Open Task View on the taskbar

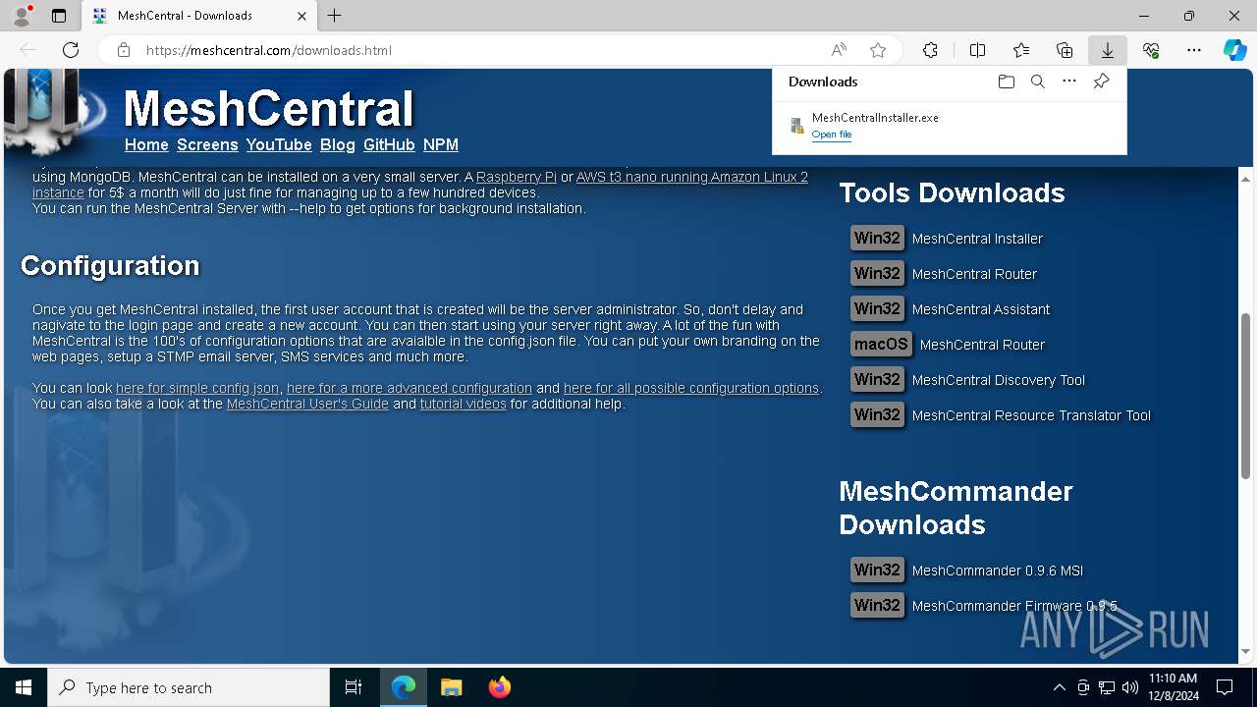click(x=354, y=687)
